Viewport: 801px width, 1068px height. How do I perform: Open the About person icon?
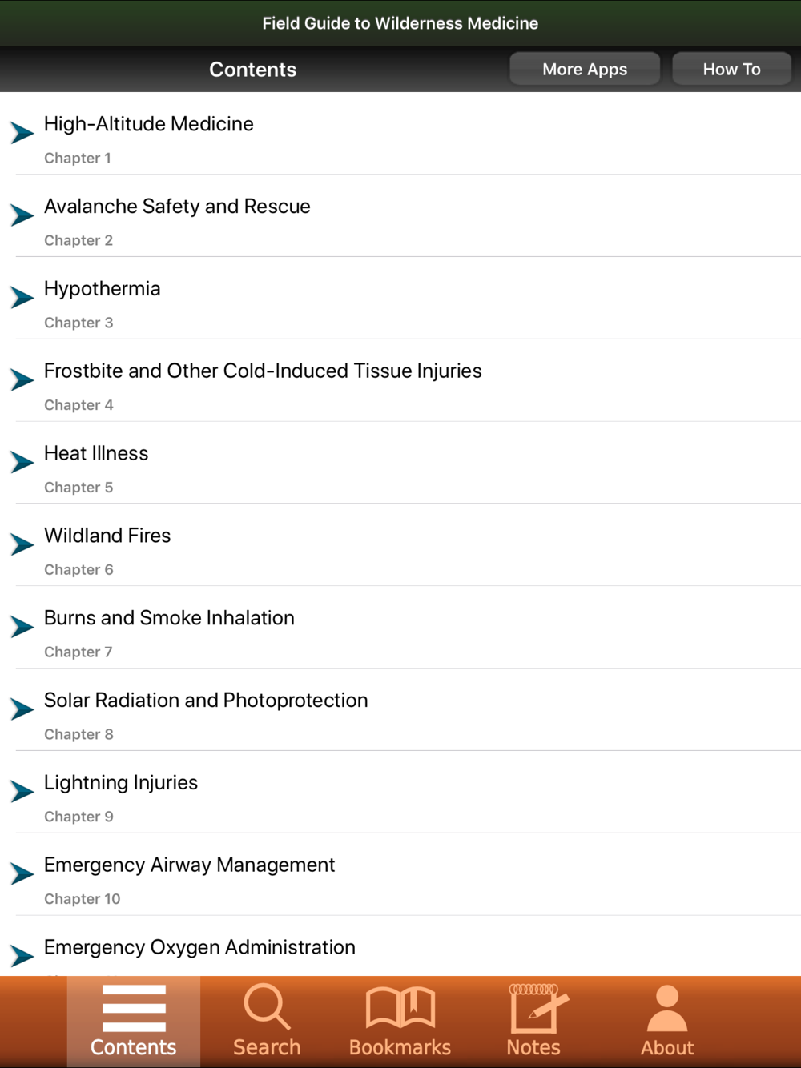(667, 1008)
